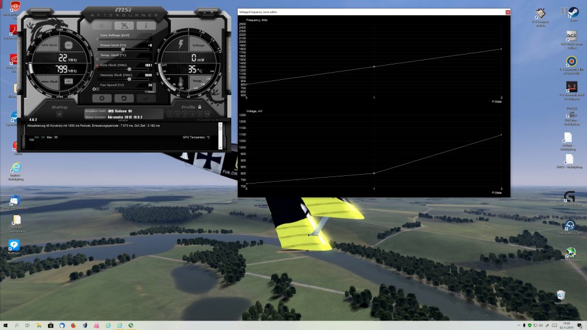Toggle the Startup Windows logo button
The height and width of the screenshot is (330, 587).
coord(59,114)
